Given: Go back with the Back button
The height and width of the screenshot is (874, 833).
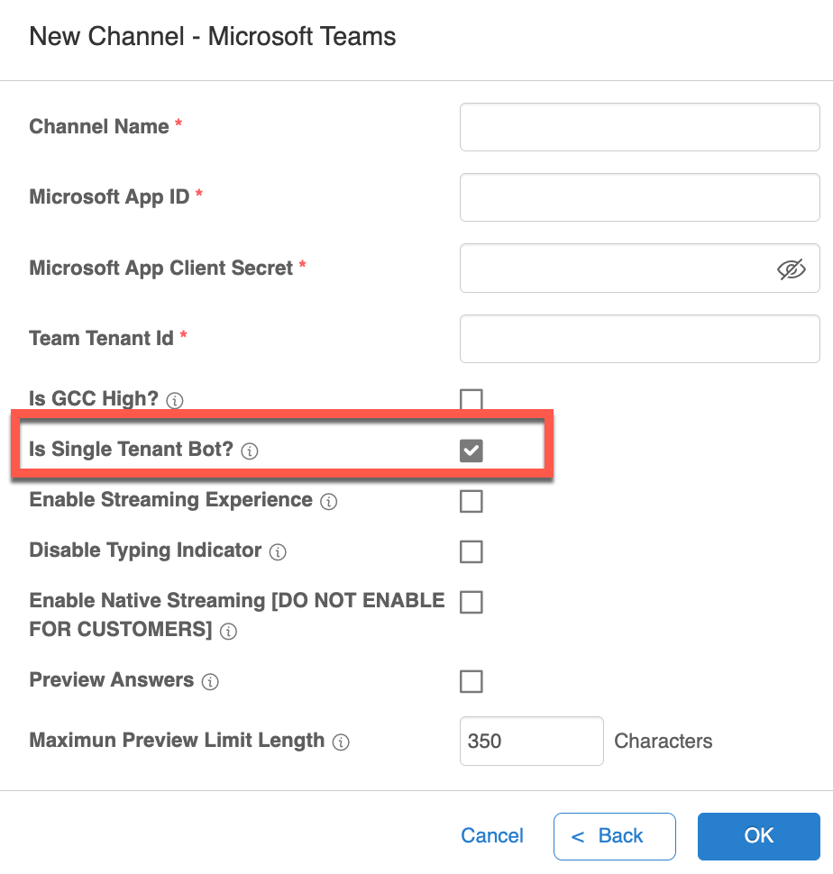Looking at the screenshot, I should click(614, 836).
